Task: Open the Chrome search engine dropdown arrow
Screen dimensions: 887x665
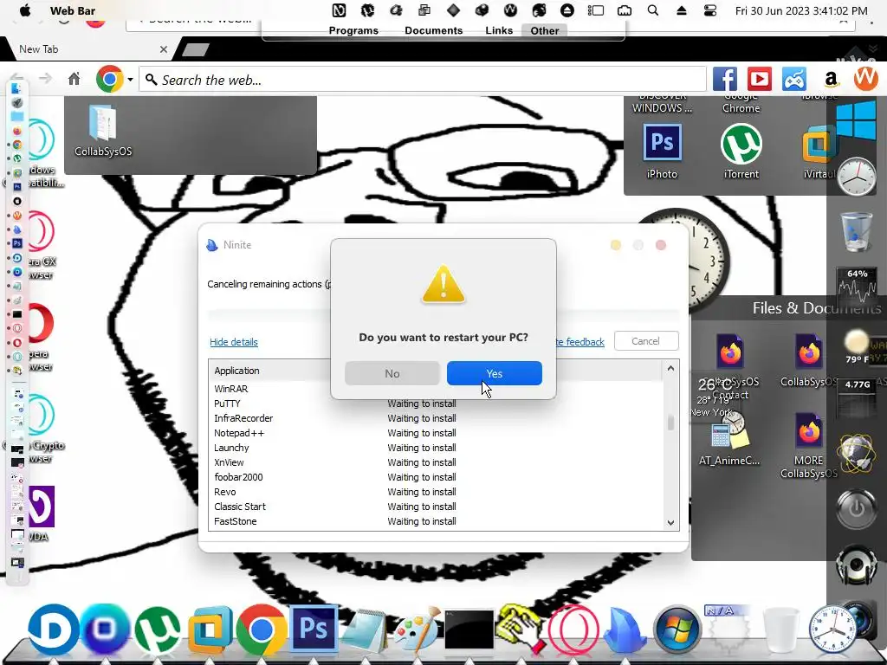Action: pos(130,80)
